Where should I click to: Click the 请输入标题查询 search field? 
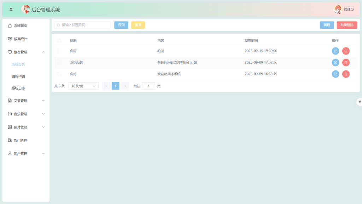85,25
